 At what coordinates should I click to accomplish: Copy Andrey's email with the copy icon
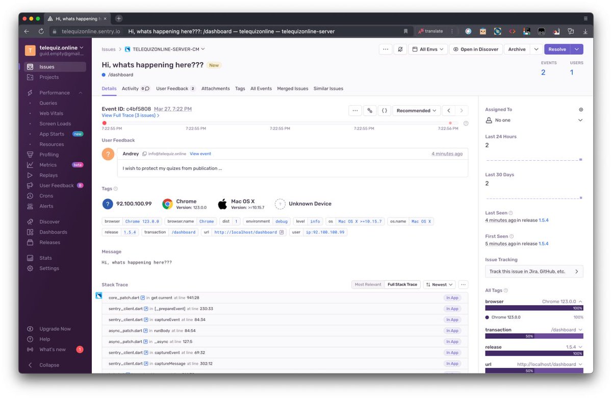(x=144, y=154)
